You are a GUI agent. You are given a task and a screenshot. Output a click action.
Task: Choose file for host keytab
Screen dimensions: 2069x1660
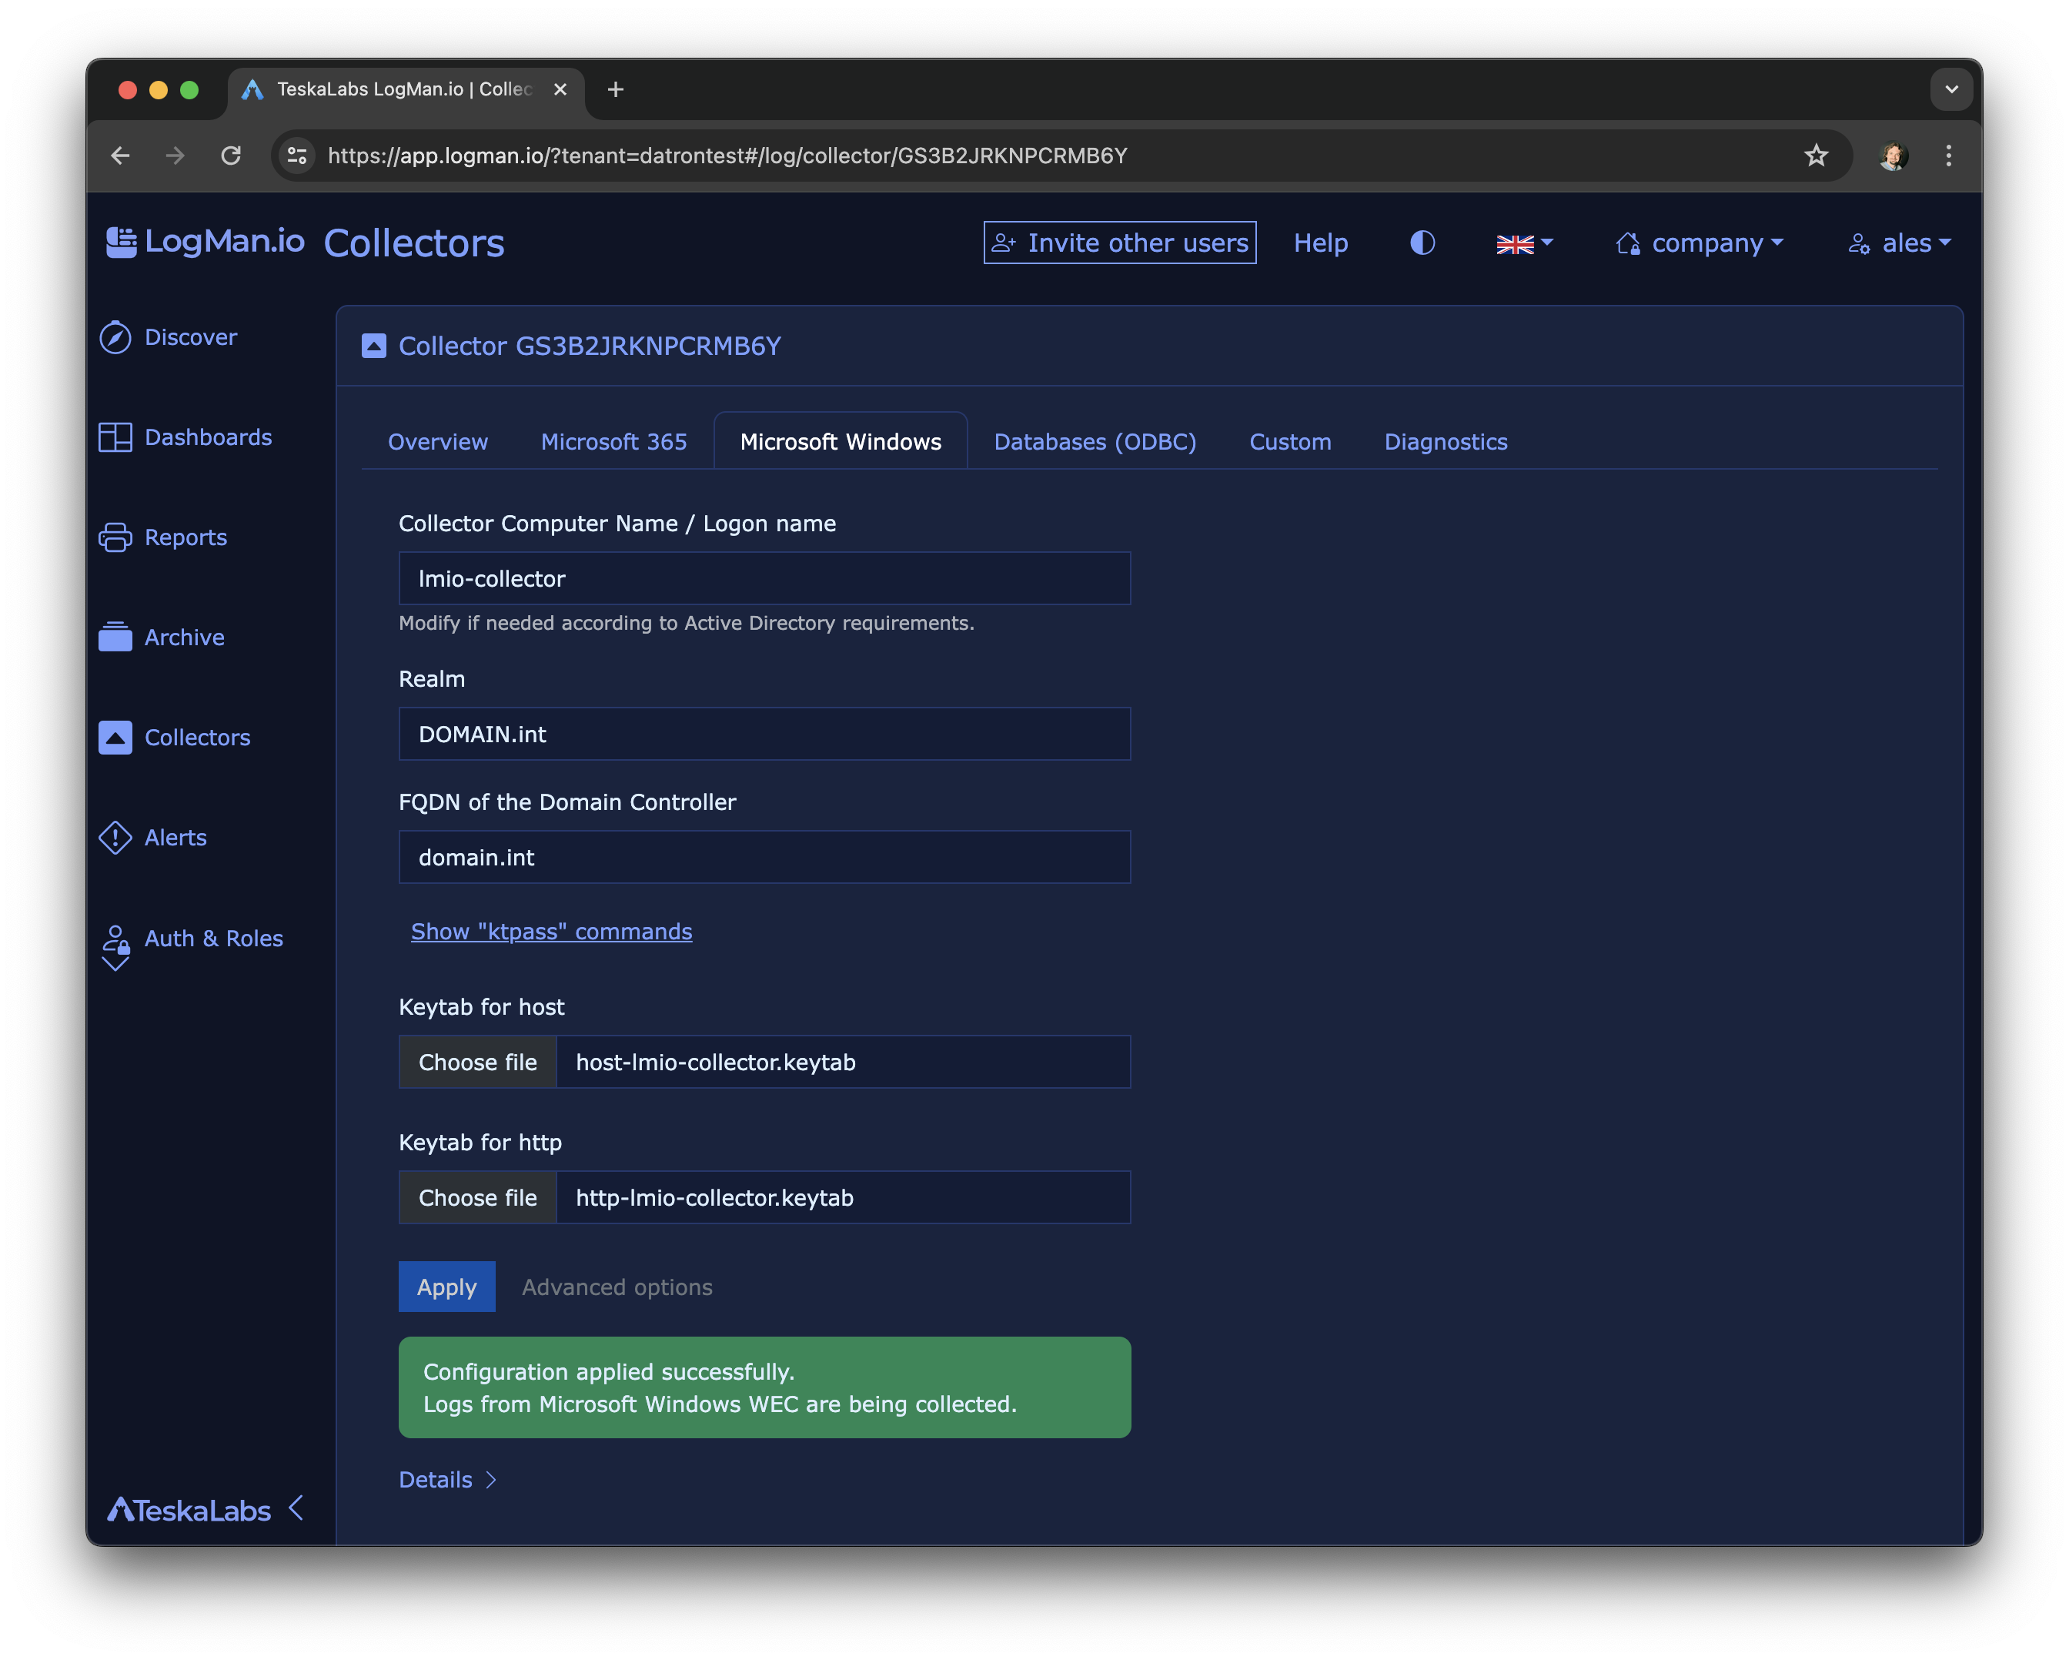[x=478, y=1062]
